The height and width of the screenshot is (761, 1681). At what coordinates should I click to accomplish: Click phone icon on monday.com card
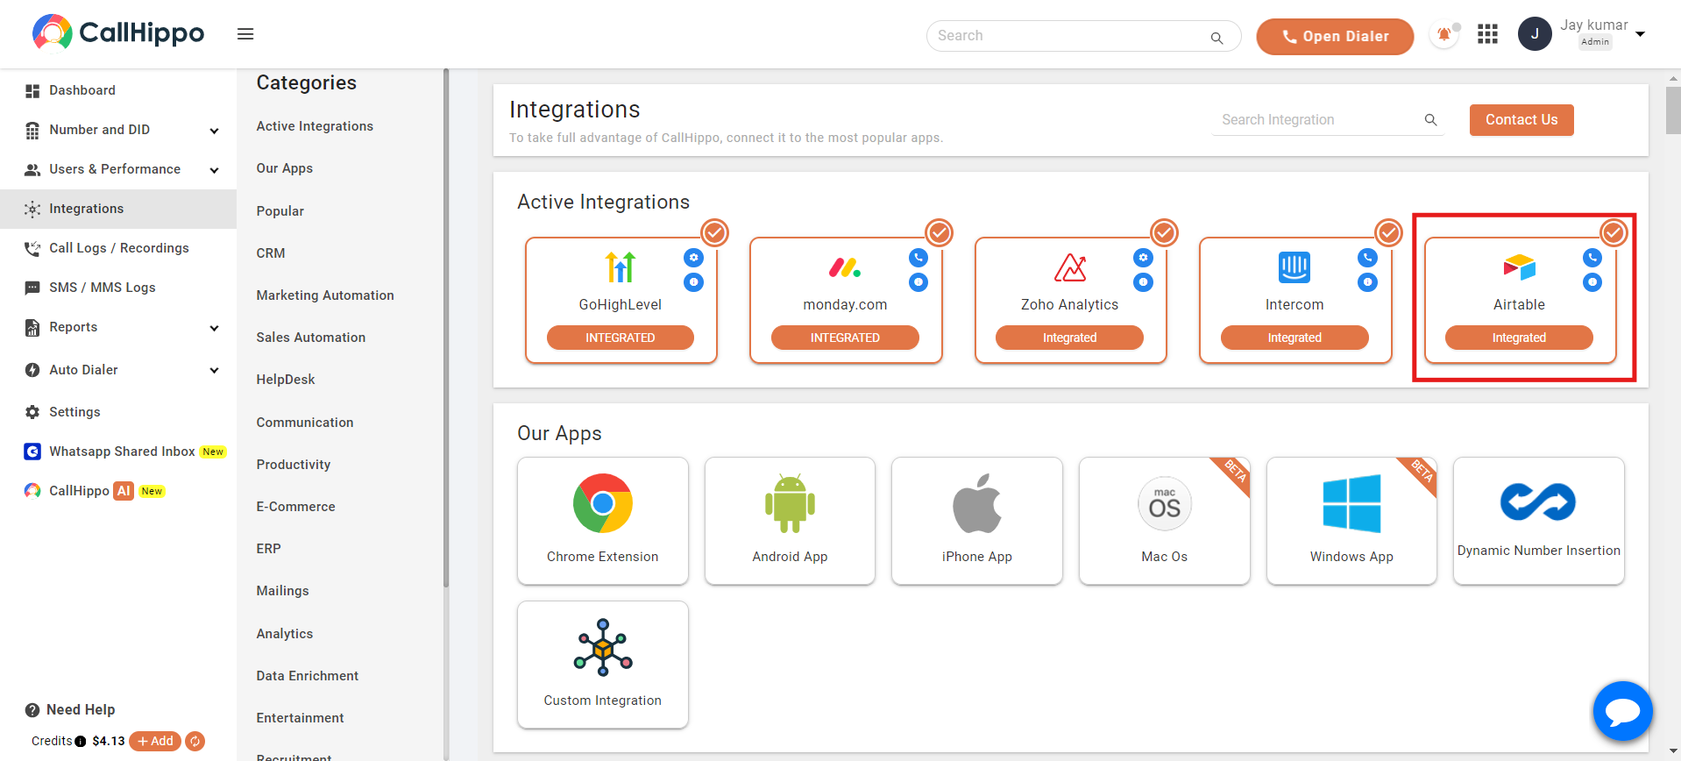tap(918, 258)
